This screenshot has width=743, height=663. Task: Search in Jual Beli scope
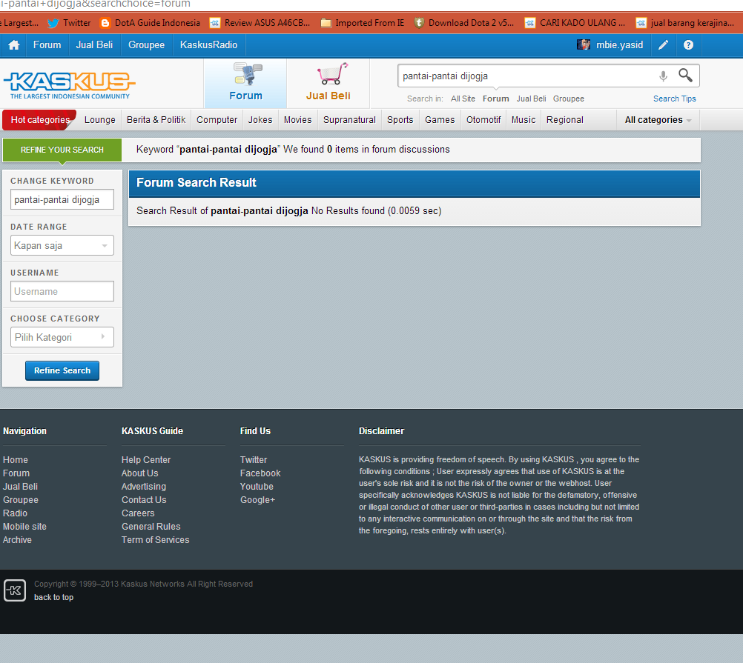531,99
